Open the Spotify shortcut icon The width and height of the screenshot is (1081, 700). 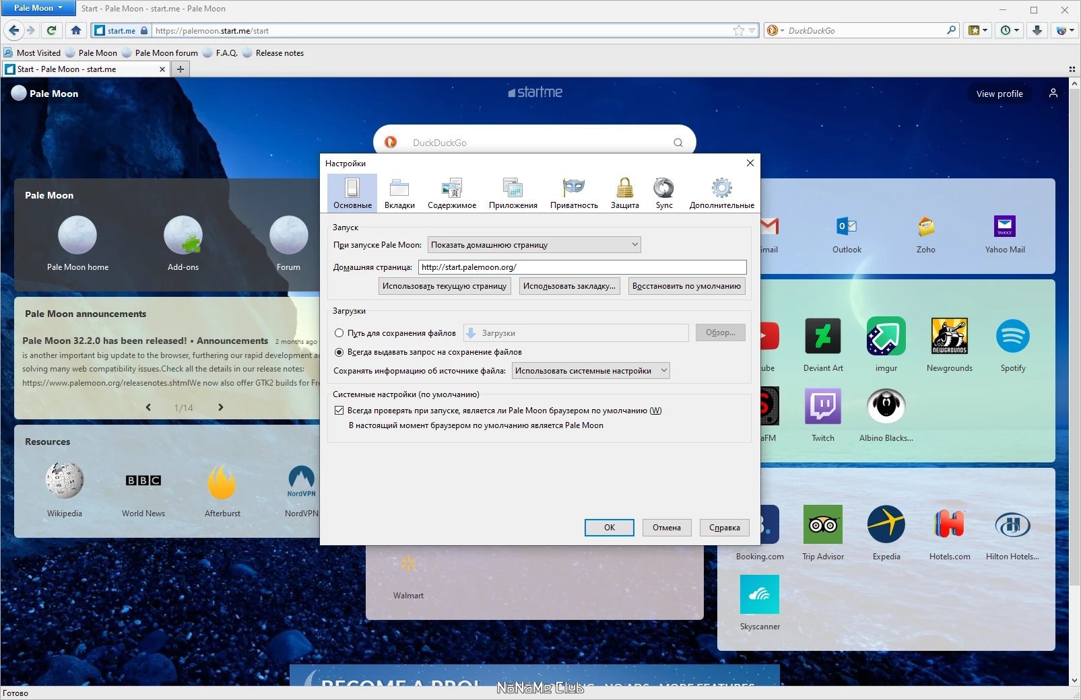[x=1012, y=336]
